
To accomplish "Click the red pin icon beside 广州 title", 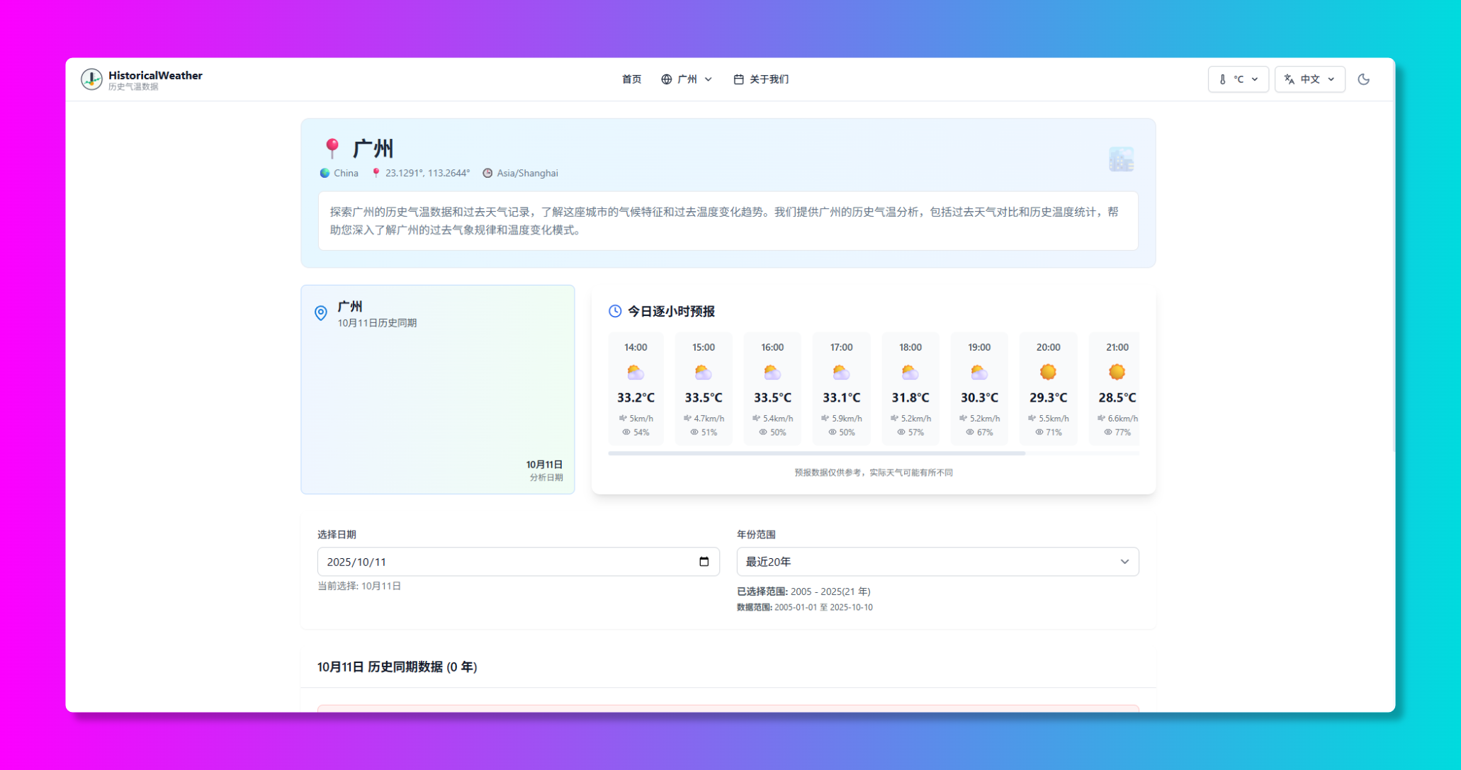I will (332, 148).
